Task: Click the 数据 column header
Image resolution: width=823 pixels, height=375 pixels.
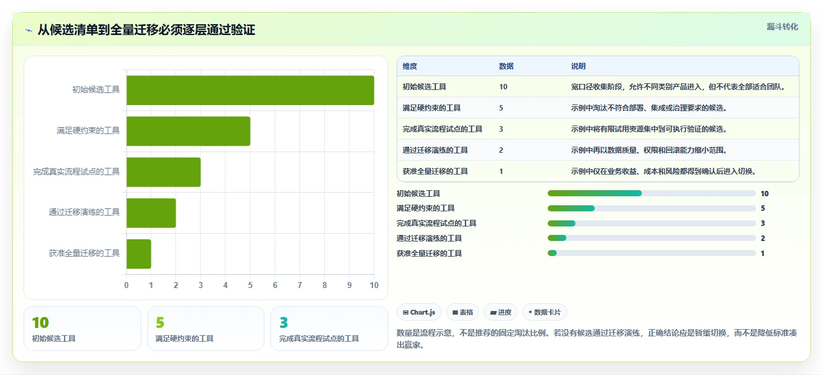Action: coord(507,66)
